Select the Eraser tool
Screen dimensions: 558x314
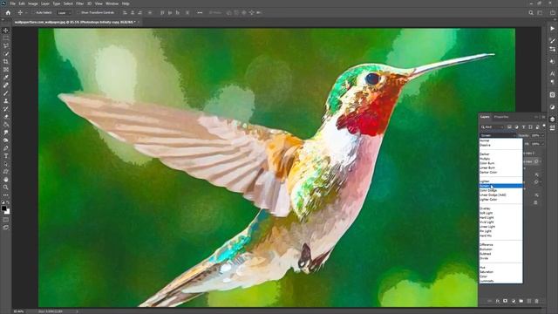6,117
